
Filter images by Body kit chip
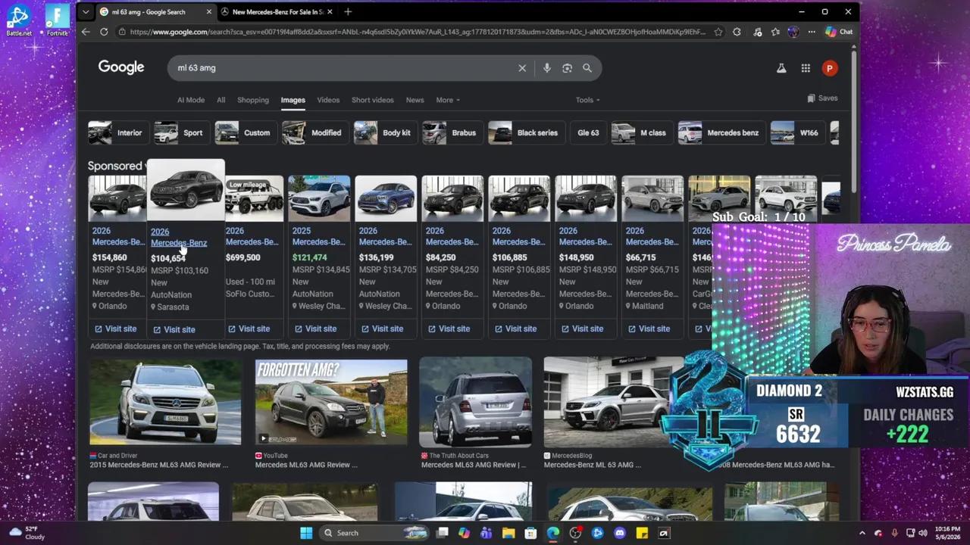[384, 133]
